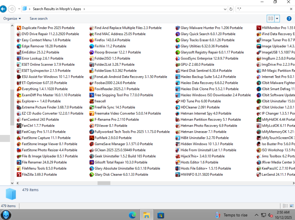Open the address bar history dropdown
Viewport: 295px width, 220px height.
[225, 9]
